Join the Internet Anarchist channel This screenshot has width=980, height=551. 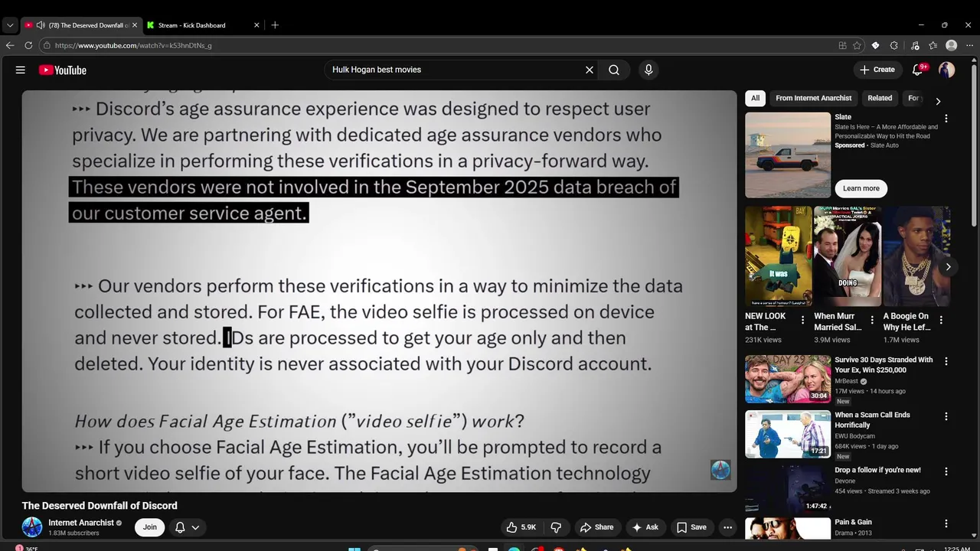[150, 527]
